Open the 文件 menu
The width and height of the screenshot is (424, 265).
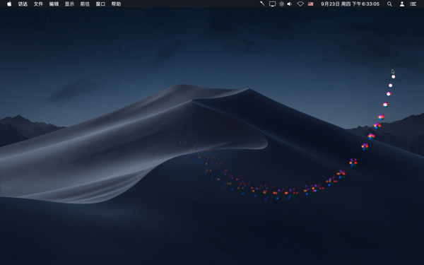tap(38, 4)
